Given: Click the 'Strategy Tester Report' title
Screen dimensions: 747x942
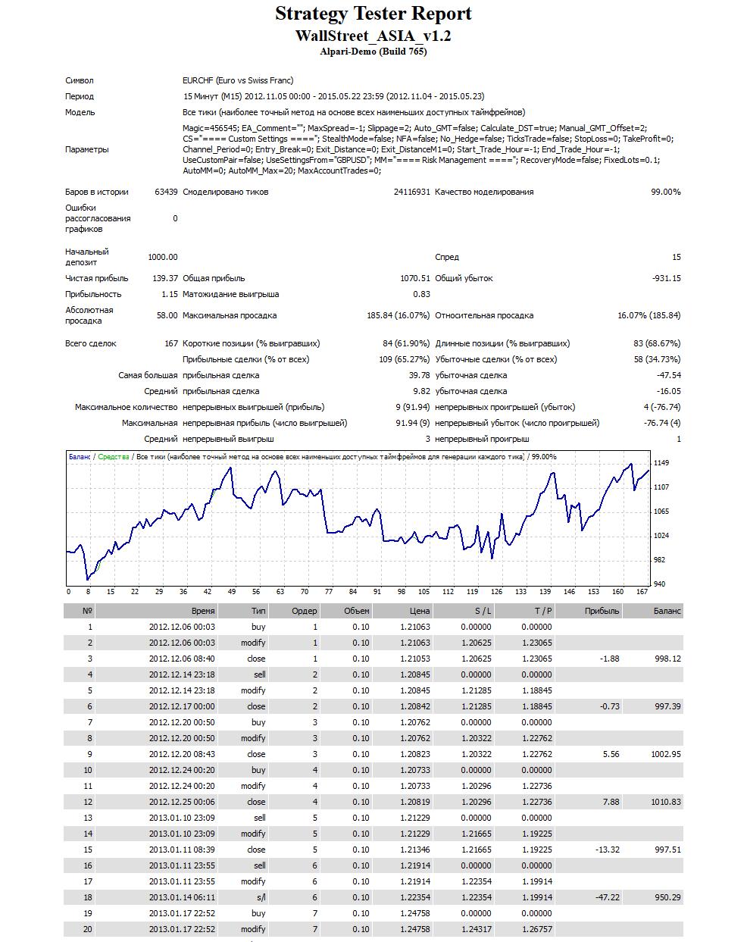Looking at the screenshot, I should (x=373, y=14).
